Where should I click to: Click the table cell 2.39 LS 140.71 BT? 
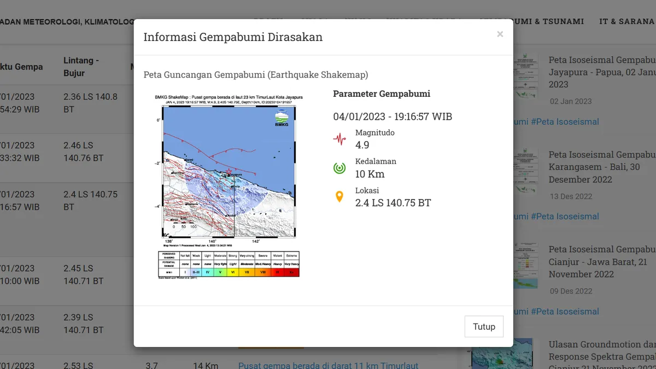(x=84, y=324)
